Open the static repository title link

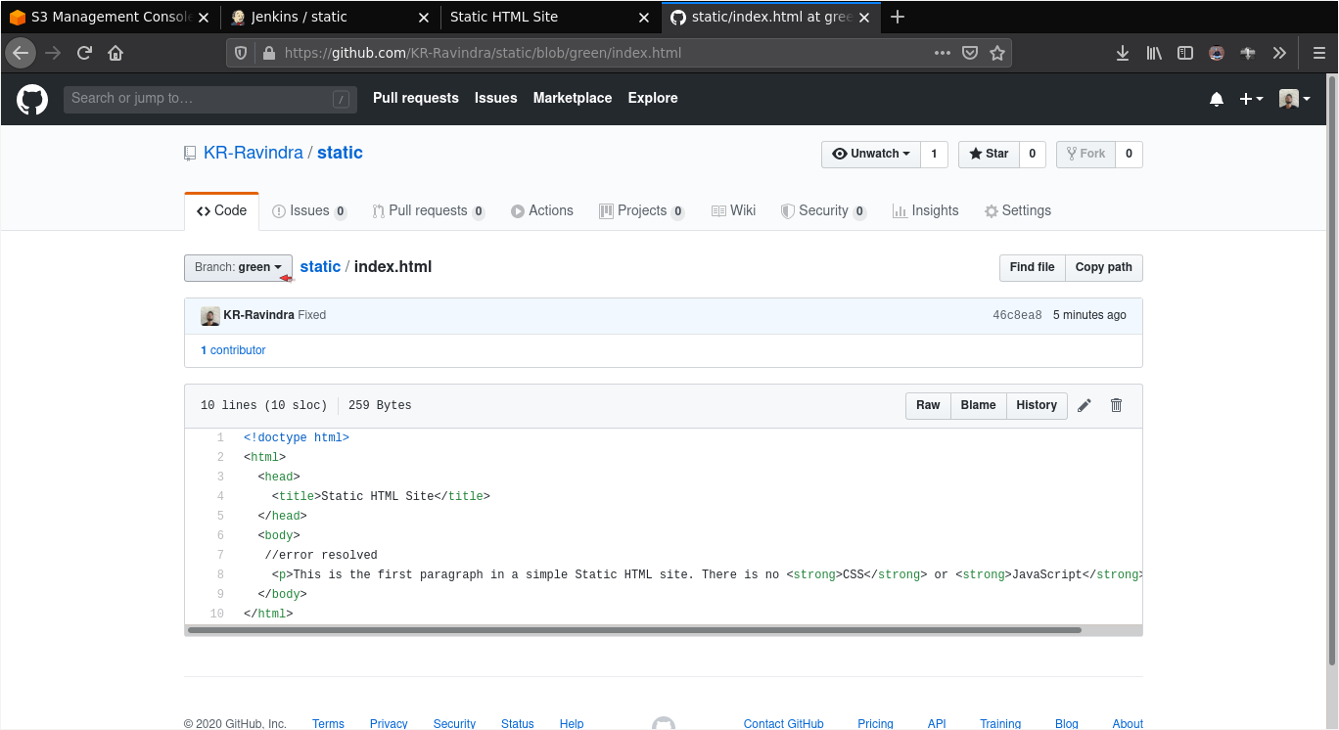tap(340, 153)
